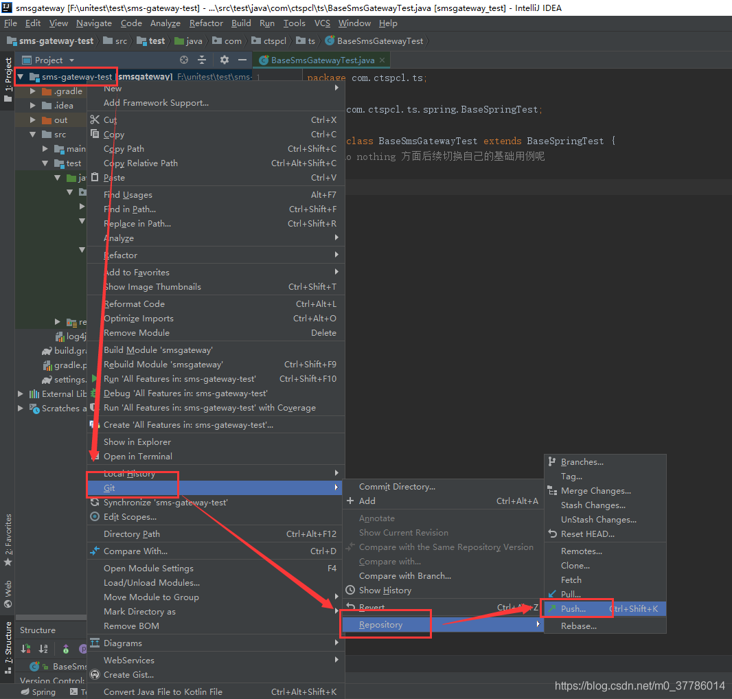Click the plus icon beside Add
Screen dimensions: 732x699
350,501
